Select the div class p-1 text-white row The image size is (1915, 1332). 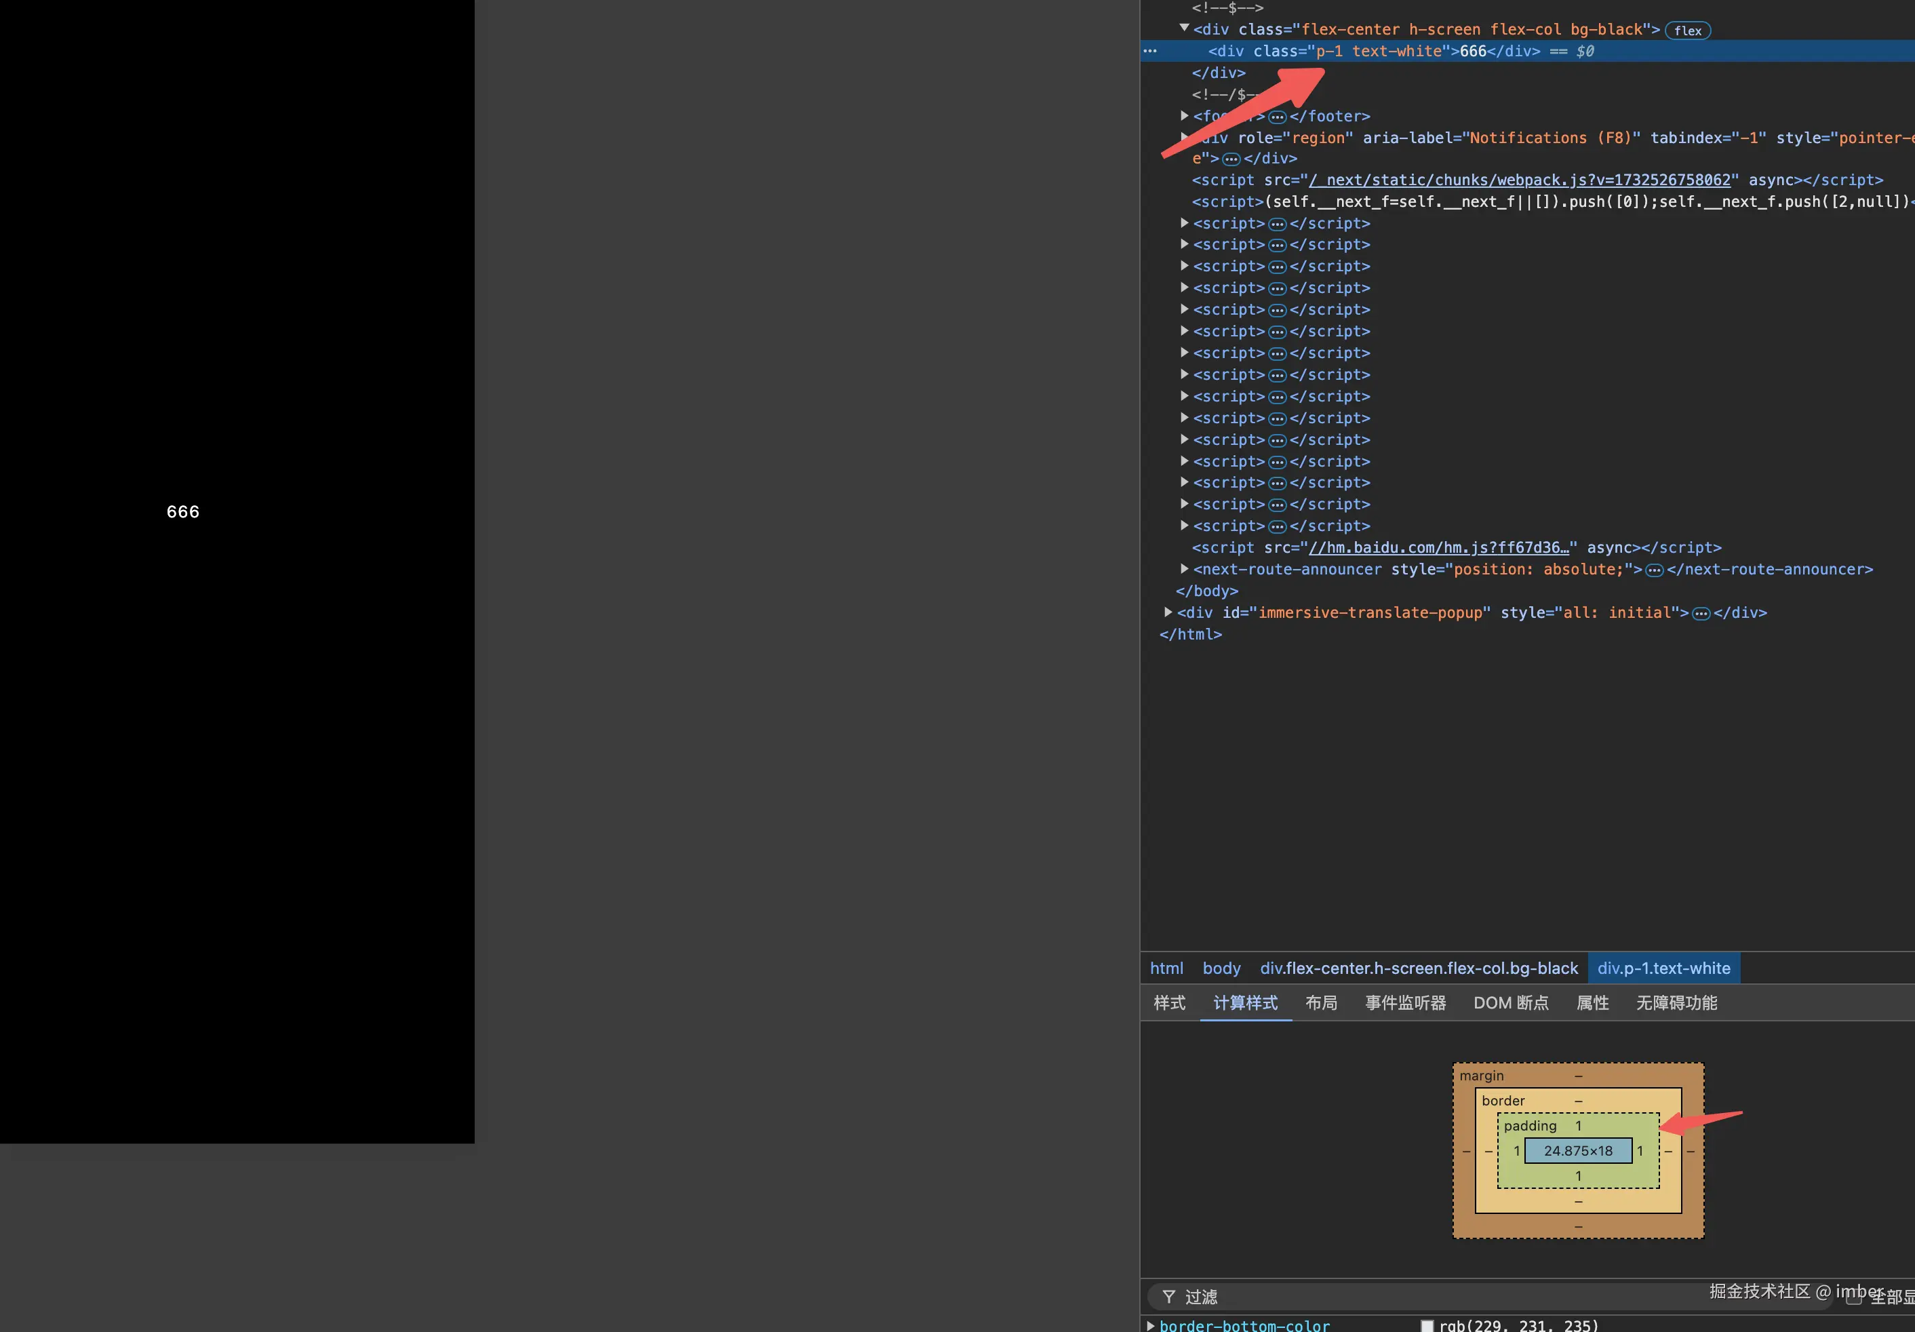tap(1528, 51)
